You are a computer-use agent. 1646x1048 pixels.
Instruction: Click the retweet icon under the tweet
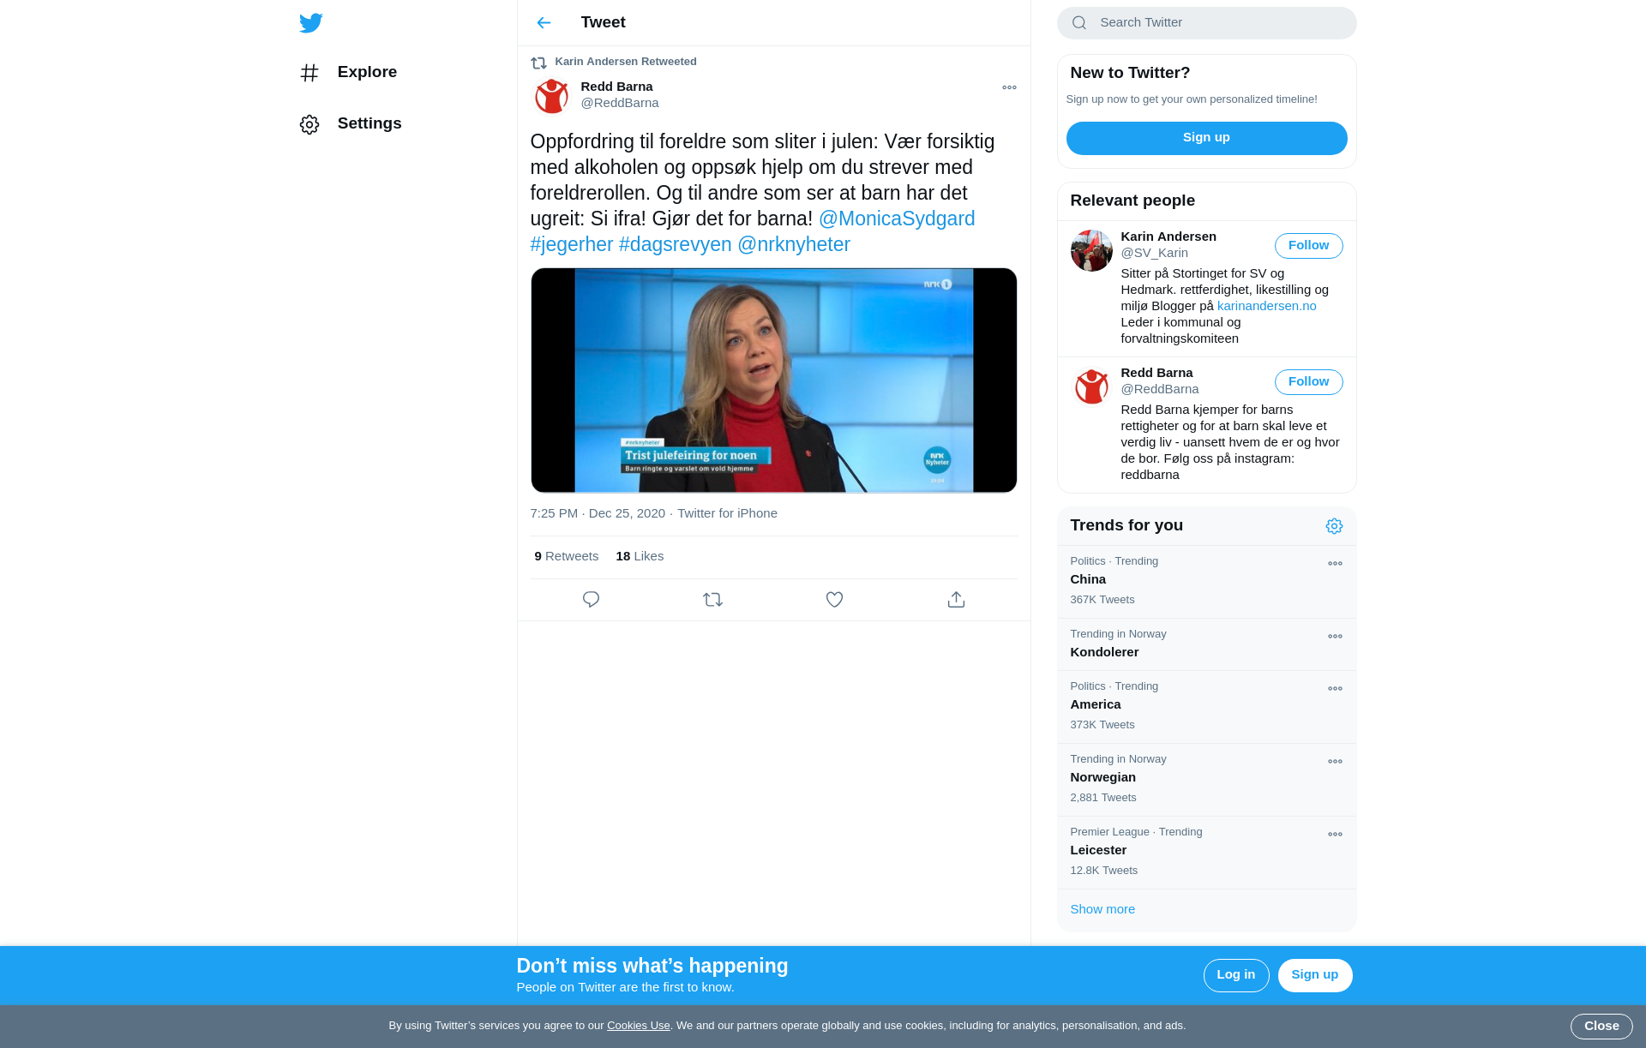coord(712,600)
